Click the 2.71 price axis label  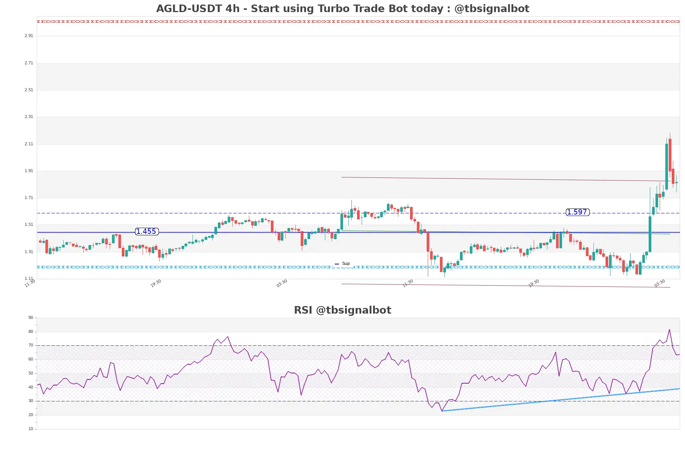click(x=29, y=63)
